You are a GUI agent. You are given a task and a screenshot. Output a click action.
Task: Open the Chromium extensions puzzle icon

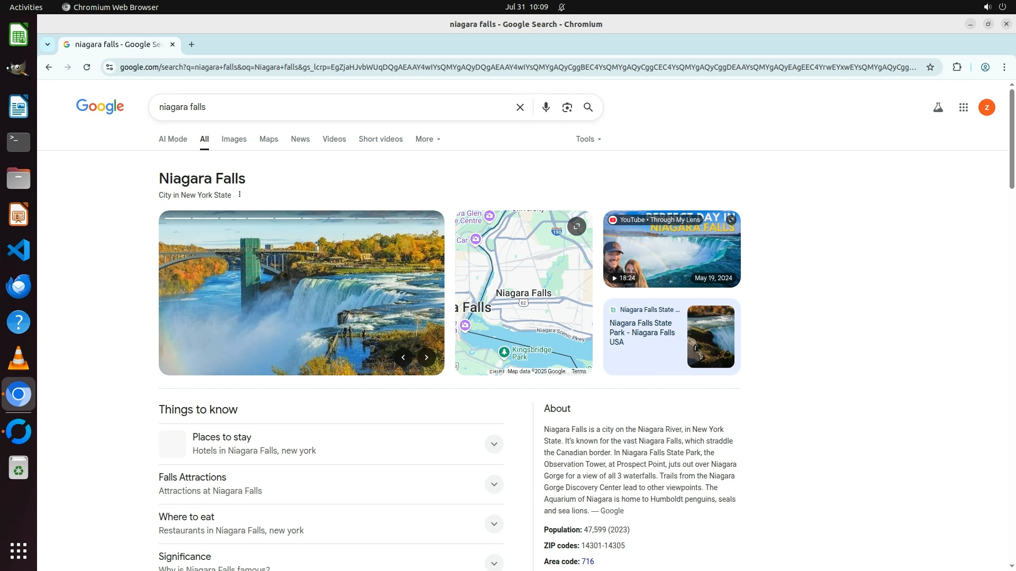(x=957, y=67)
